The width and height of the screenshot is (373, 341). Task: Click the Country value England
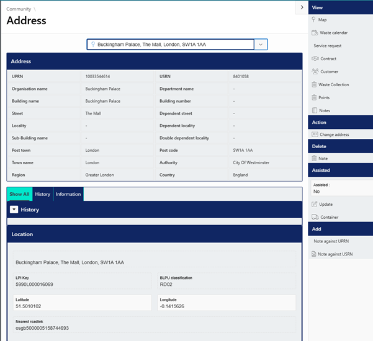tap(240, 175)
